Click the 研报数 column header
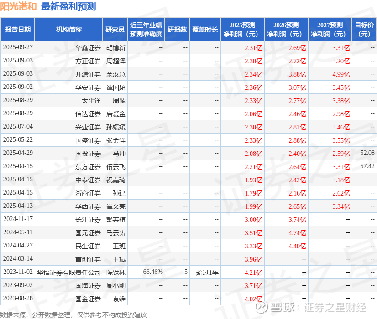This screenshot has height=319, width=377. (177, 29)
